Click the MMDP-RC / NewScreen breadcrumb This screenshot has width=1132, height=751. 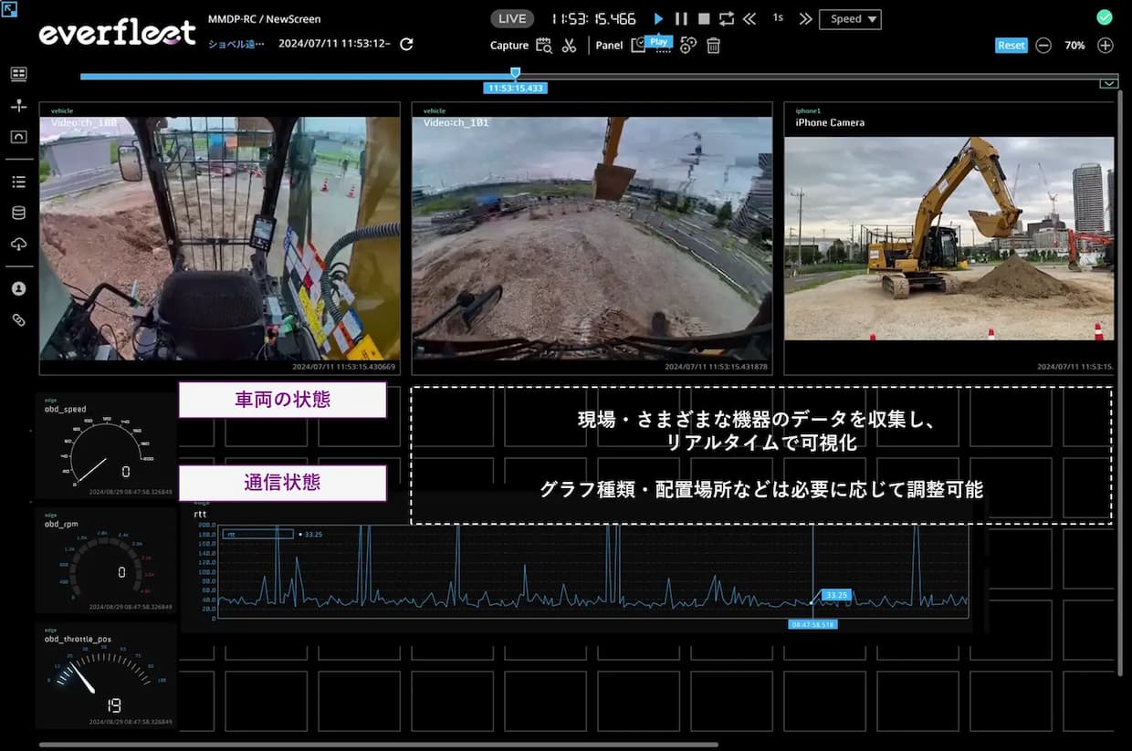click(x=265, y=18)
